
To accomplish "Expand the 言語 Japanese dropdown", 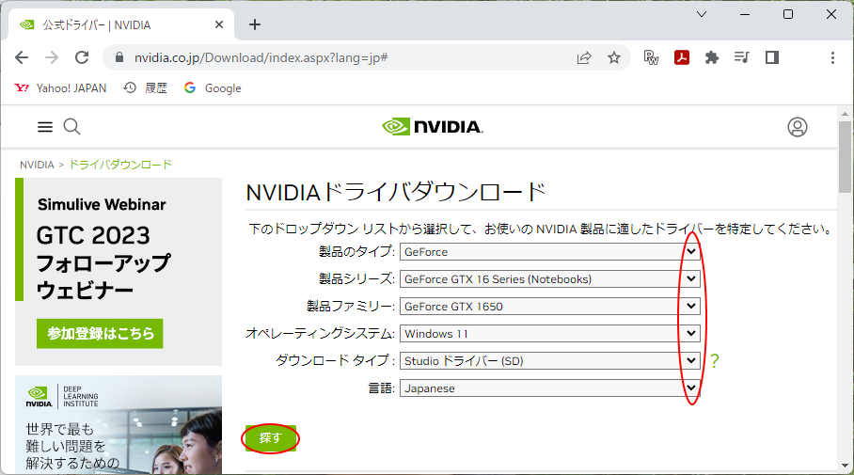I will click(549, 388).
